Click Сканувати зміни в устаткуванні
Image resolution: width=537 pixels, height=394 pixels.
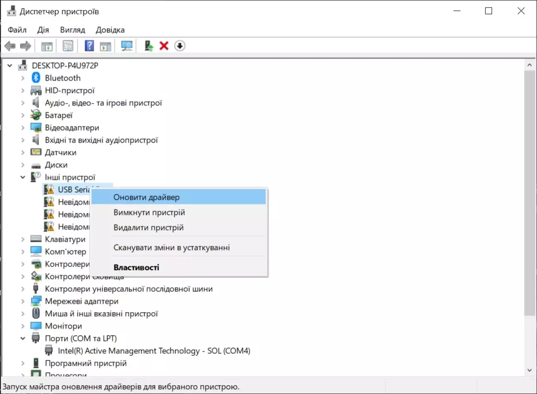[x=172, y=248]
